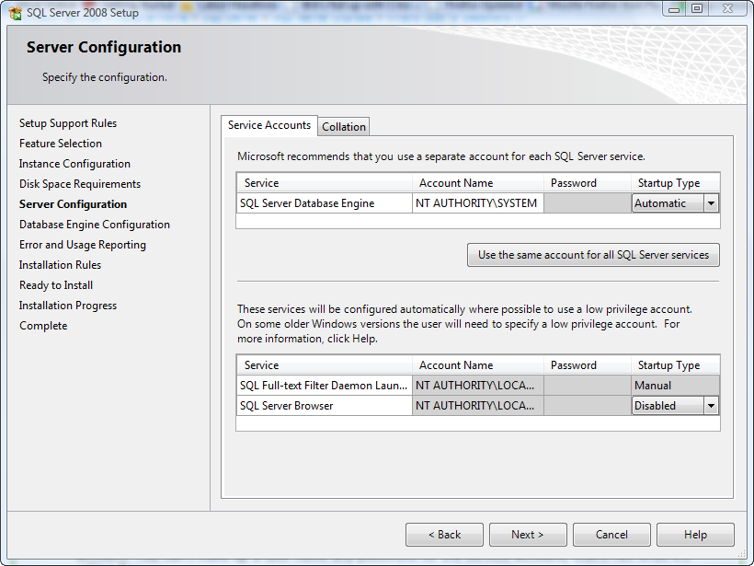Click Password column header in lower table
Viewport: 754px width, 566px height.
tap(588, 365)
